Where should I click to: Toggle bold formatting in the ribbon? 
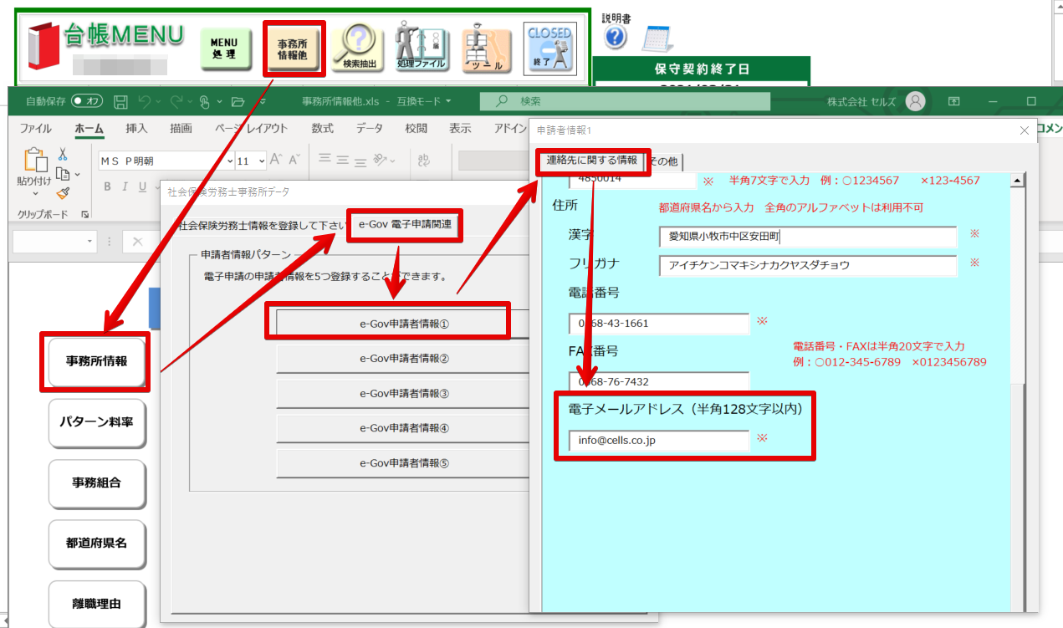point(108,186)
